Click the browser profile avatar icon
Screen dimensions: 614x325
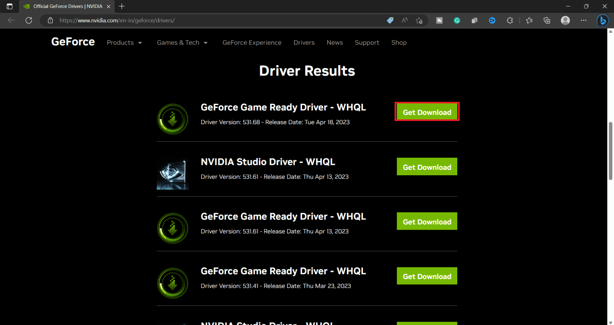(565, 20)
